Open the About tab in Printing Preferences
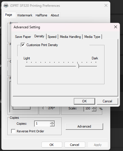Screen dimensions: 123x151 (x=55, y=15)
